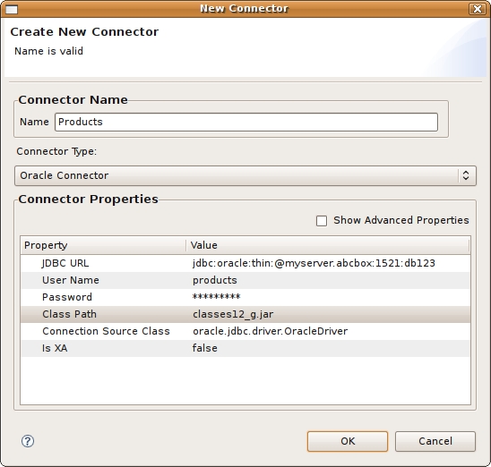
Task: Click the connector Name input field
Action: click(x=246, y=122)
